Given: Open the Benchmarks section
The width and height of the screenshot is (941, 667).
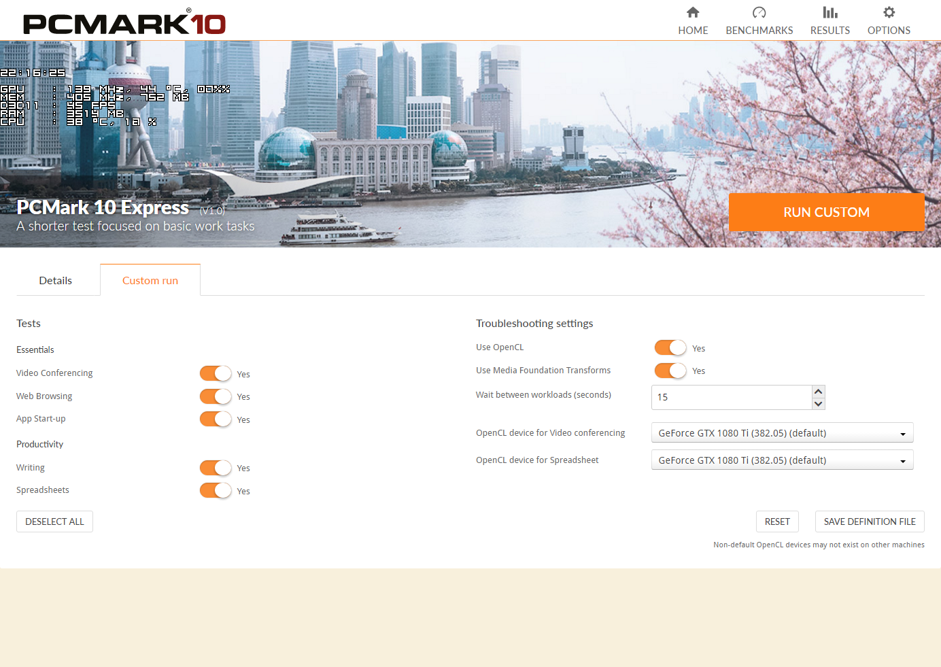Looking at the screenshot, I should click(759, 20).
